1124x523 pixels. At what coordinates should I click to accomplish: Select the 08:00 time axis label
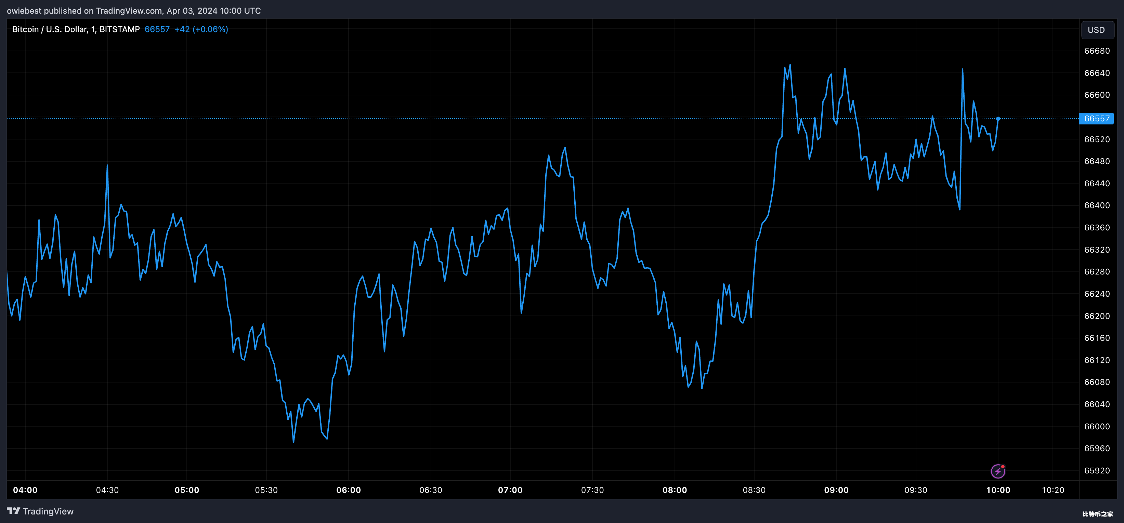coord(675,490)
